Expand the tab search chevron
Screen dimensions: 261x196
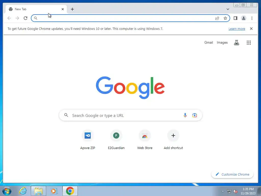coord(228,9)
